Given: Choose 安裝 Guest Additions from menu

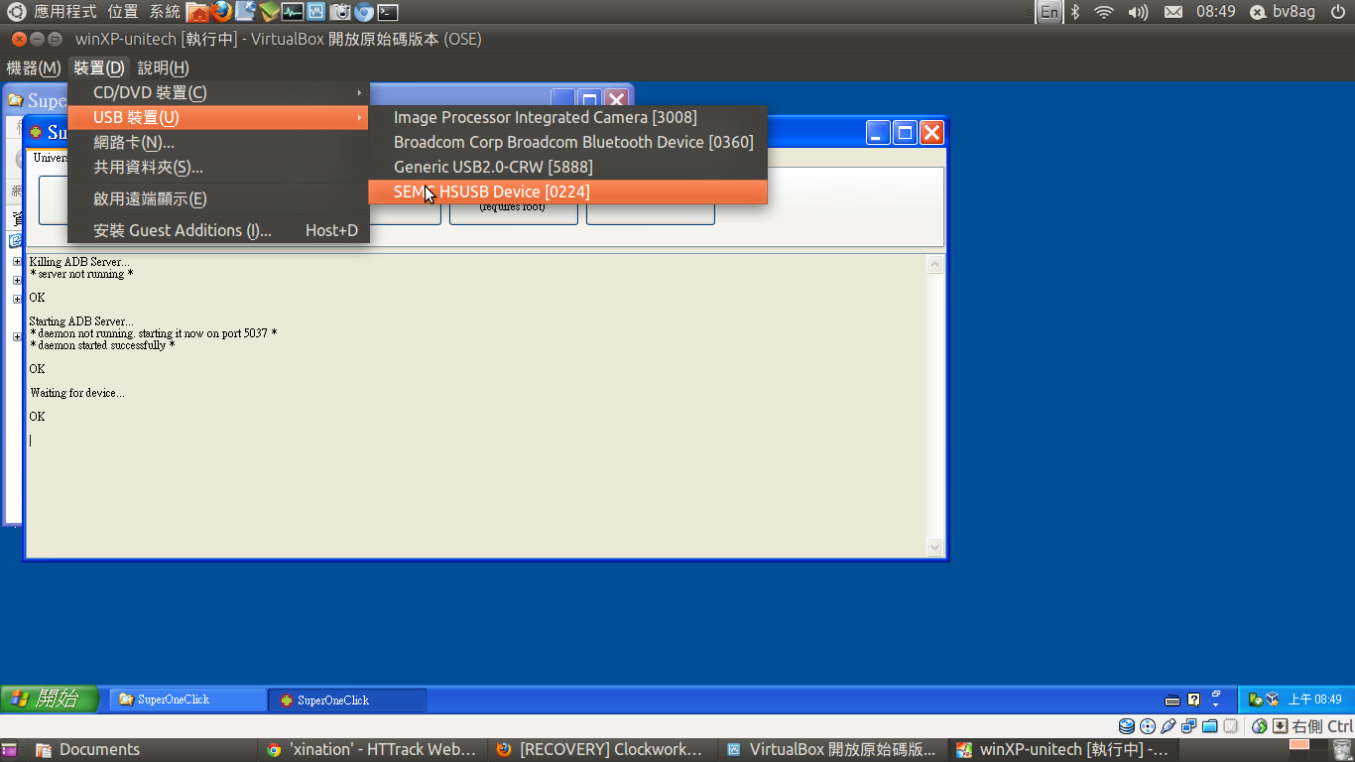Looking at the screenshot, I should (x=219, y=230).
